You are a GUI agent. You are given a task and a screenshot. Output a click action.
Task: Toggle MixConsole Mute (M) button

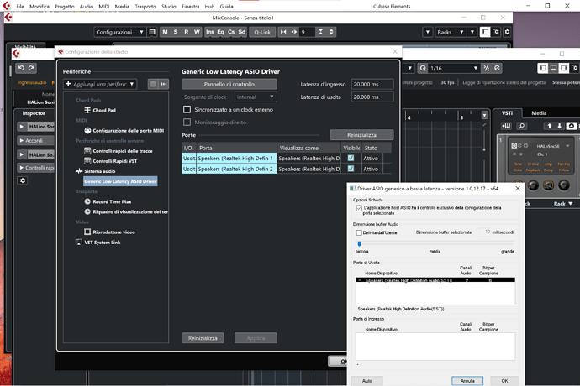(x=165, y=32)
